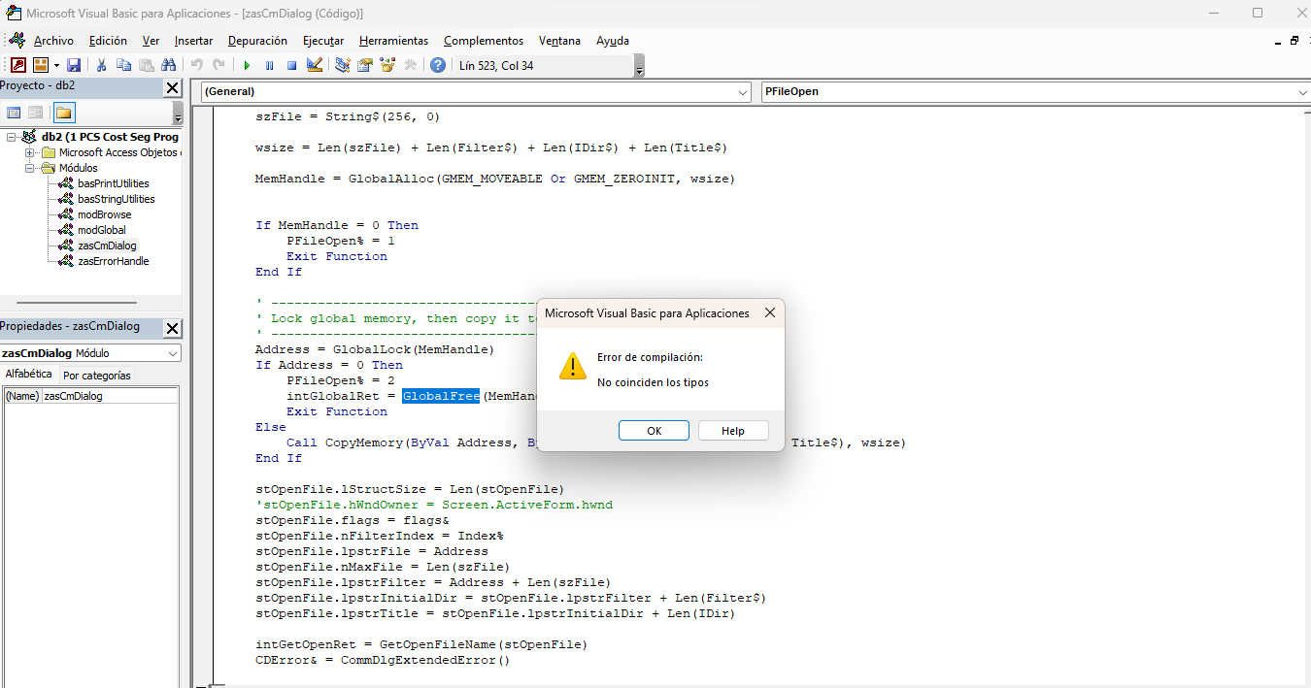Toggle Design Mode icon
This screenshot has height=688, width=1311.
(x=315, y=65)
